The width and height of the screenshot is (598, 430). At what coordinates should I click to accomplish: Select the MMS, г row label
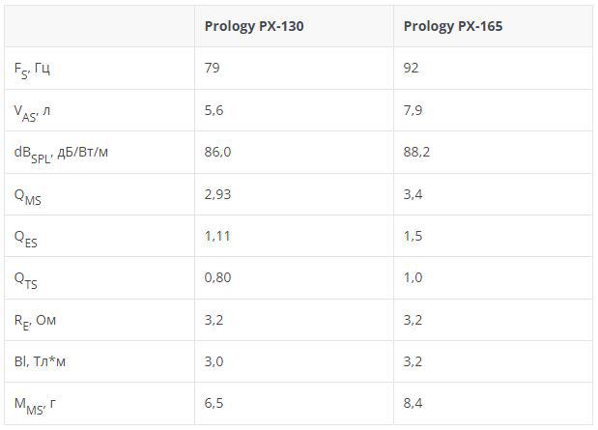tap(36, 403)
